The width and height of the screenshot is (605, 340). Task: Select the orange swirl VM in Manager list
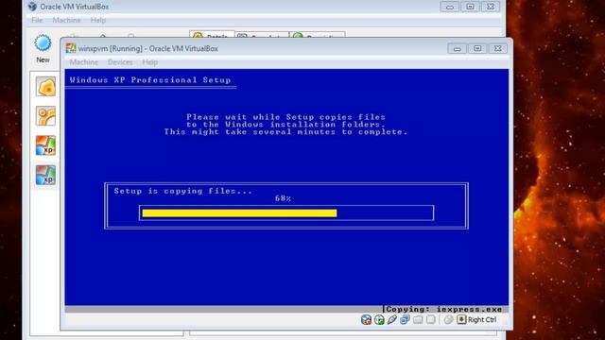(45, 116)
